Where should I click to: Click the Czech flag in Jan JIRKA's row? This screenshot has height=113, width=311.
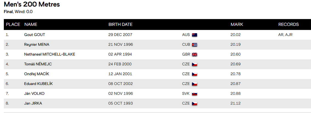point(194,103)
